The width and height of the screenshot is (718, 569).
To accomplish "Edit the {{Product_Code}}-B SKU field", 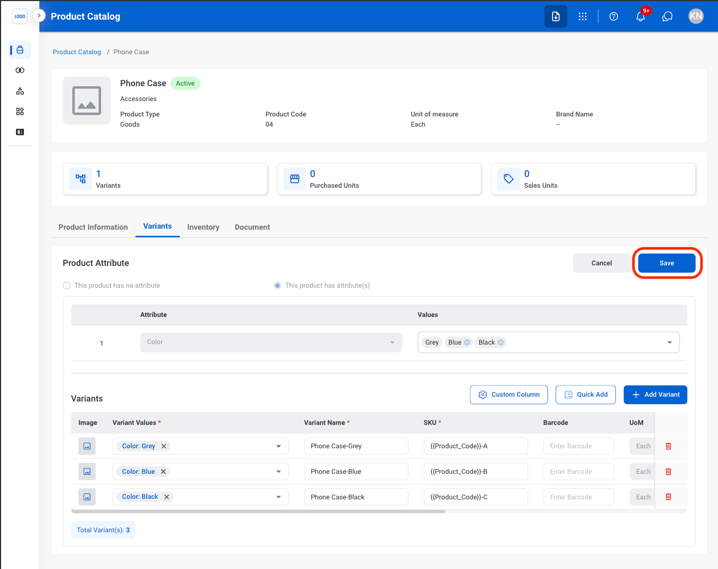I will click(476, 472).
